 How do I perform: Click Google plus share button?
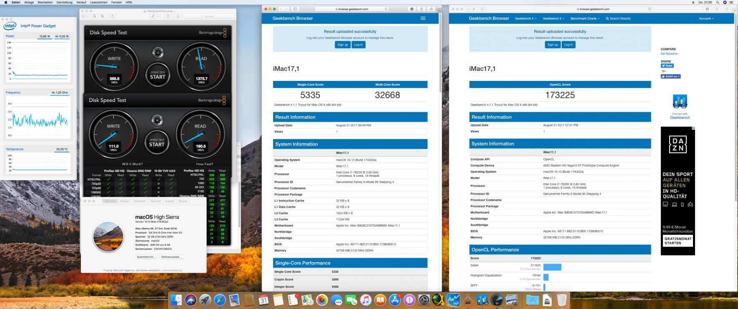663,71
